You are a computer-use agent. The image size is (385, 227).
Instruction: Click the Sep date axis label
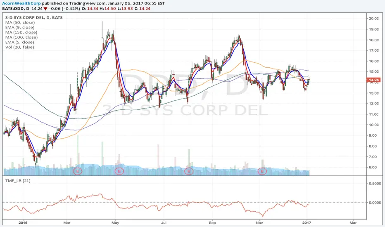click(x=212, y=223)
